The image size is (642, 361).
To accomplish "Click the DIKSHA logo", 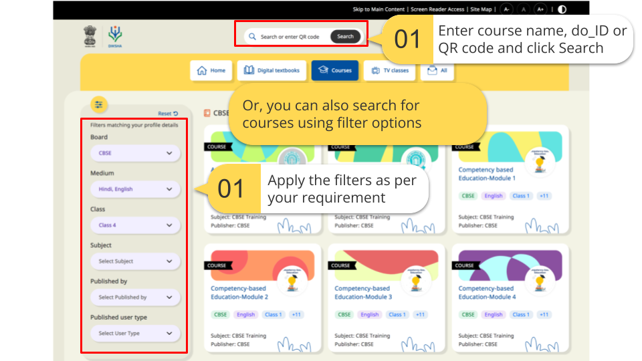I will (x=115, y=36).
